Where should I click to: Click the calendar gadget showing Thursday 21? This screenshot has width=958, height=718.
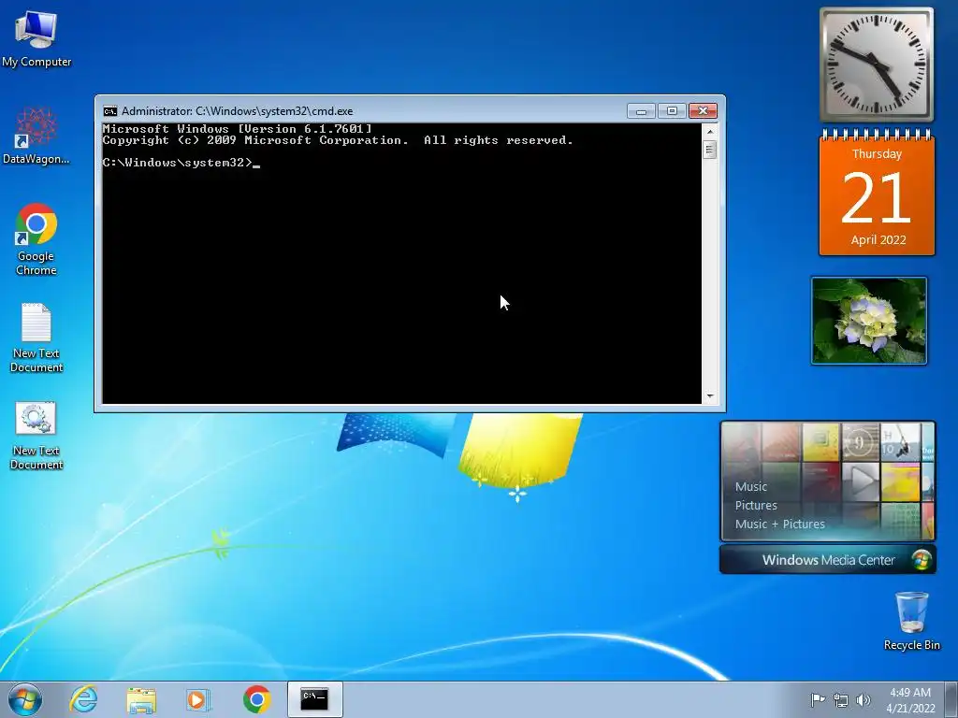(x=877, y=193)
